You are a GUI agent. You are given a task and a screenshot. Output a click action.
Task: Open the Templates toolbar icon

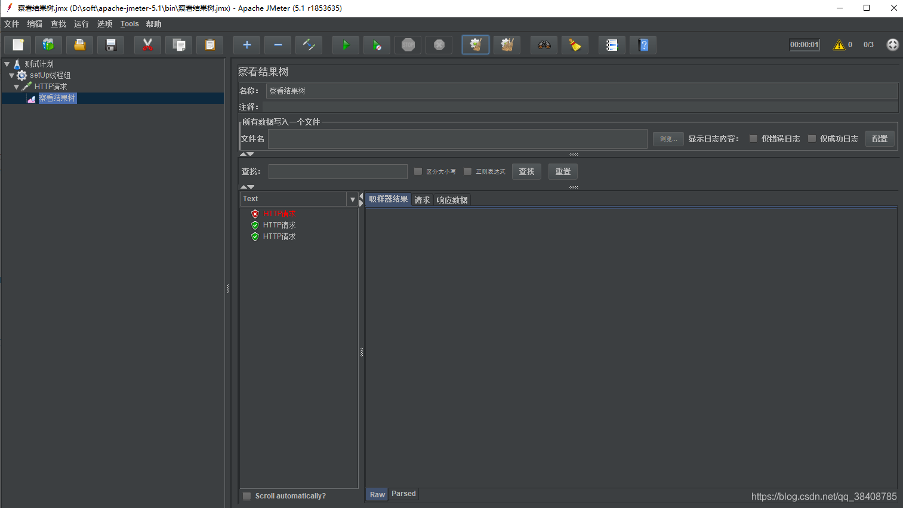pyautogui.click(x=49, y=45)
